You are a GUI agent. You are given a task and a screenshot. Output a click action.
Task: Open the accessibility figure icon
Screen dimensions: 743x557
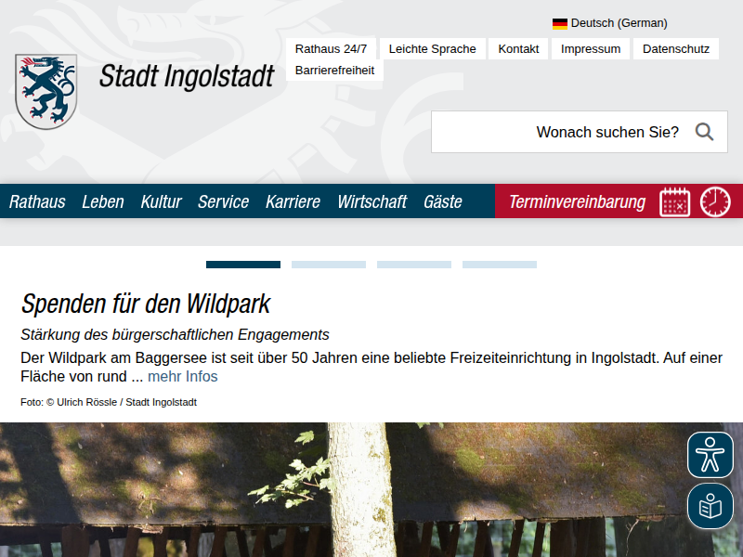point(710,455)
